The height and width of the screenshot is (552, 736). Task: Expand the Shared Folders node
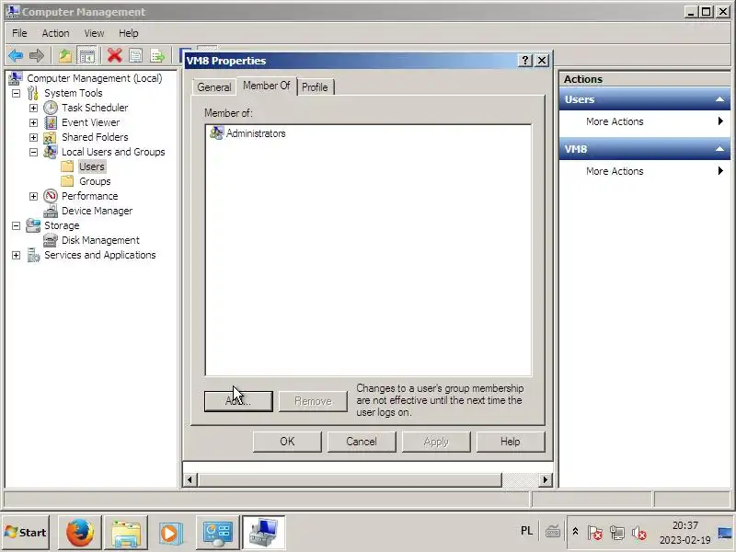pyautogui.click(x=33, y=137)
